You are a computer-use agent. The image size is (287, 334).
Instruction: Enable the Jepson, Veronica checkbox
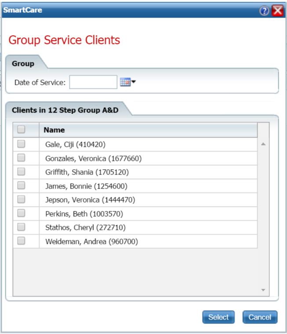tap(21, 200)
